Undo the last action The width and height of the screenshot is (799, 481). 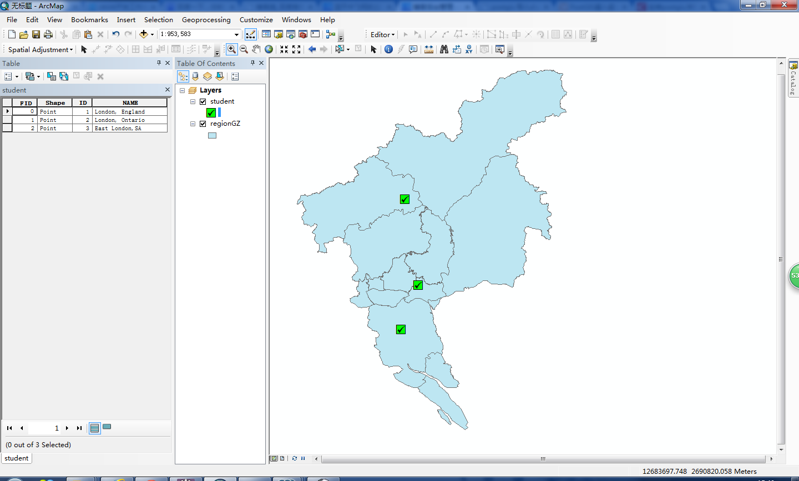coord(115,34)
